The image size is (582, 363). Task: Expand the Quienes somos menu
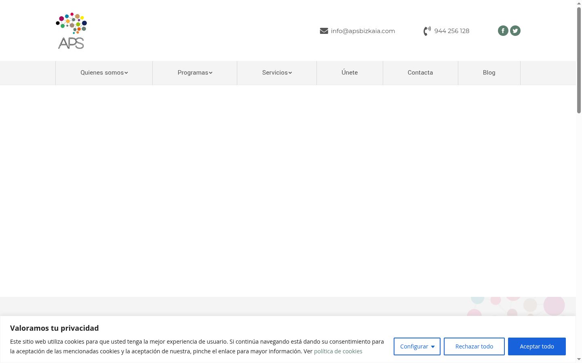104,73
